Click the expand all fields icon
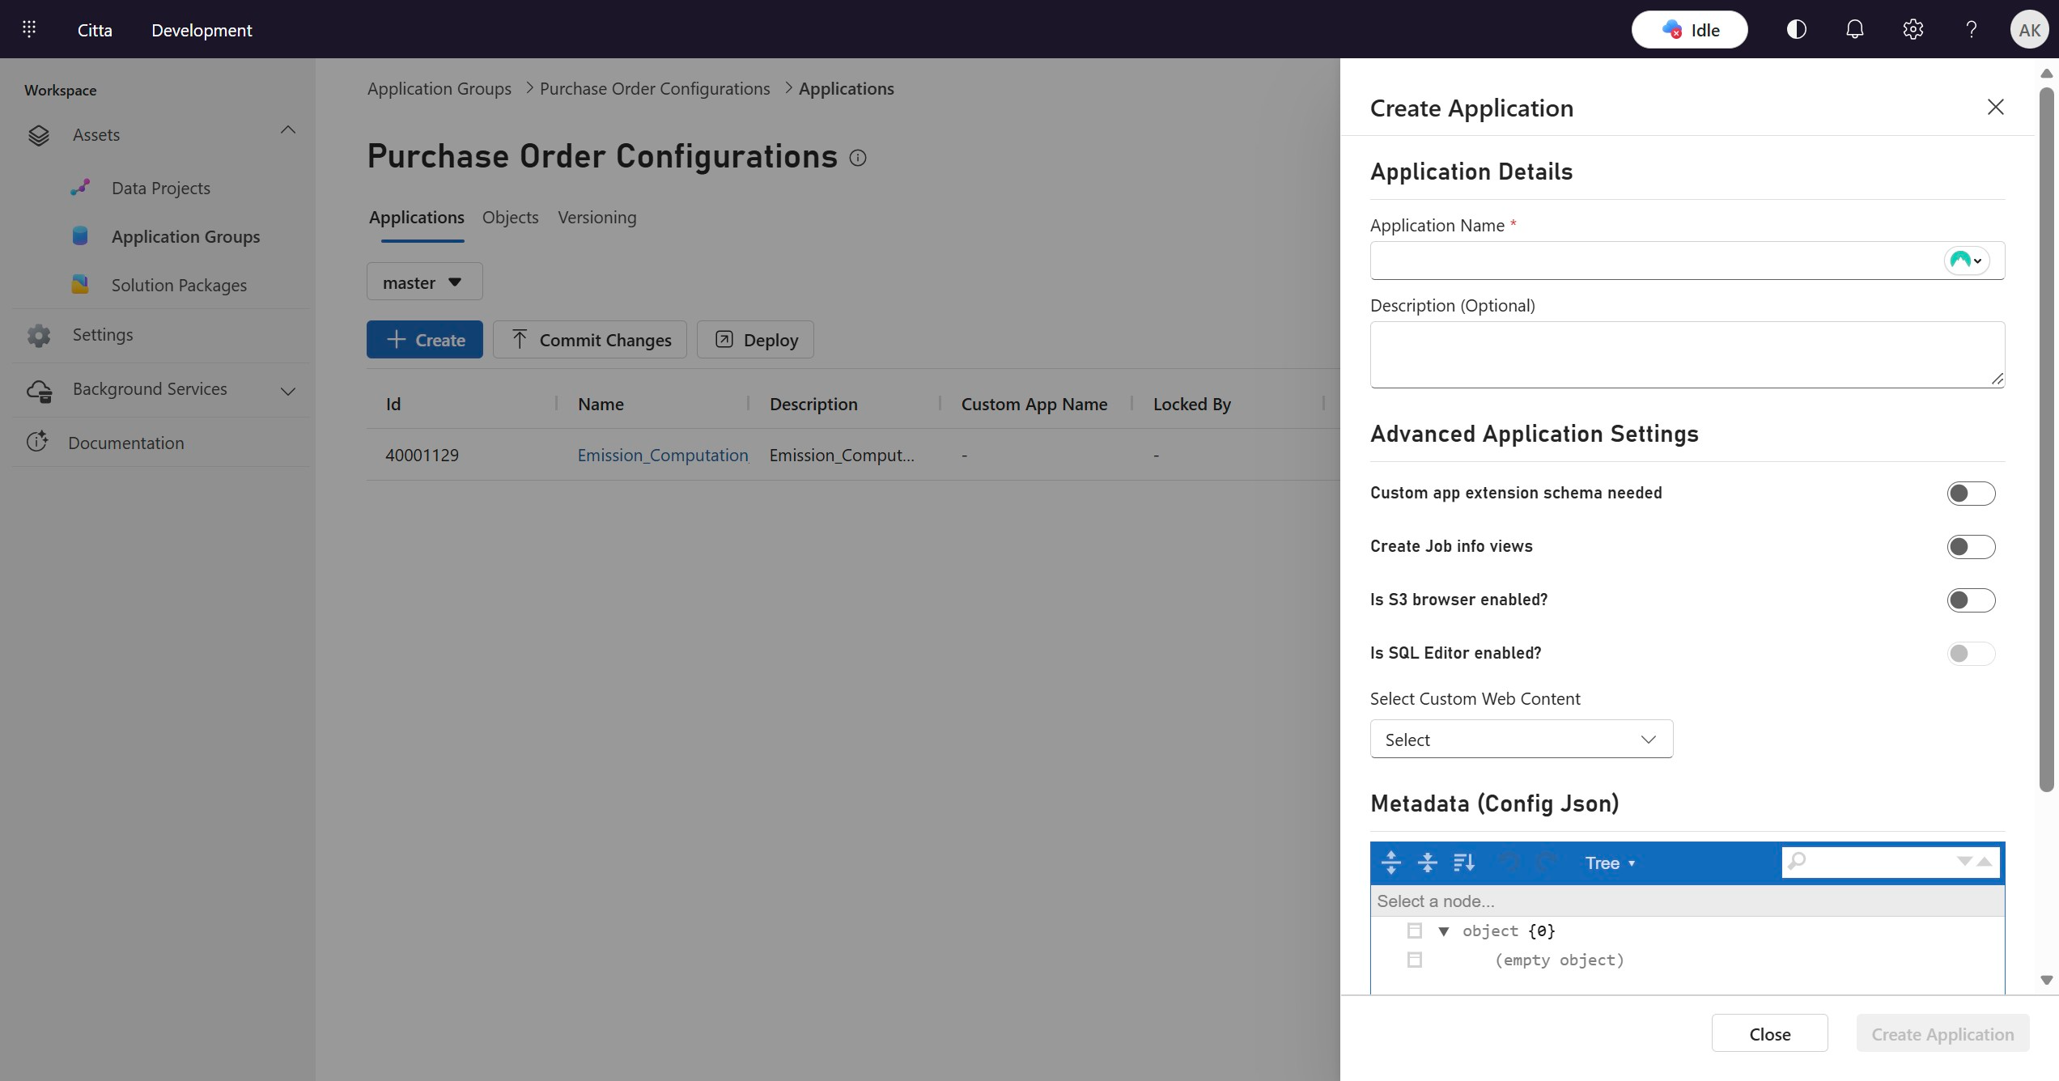This screenshot has height=1081, width=2059. click(x=1390, y=863)
